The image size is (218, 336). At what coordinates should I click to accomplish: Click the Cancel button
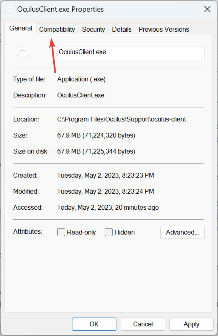click(x=143, y=324)
